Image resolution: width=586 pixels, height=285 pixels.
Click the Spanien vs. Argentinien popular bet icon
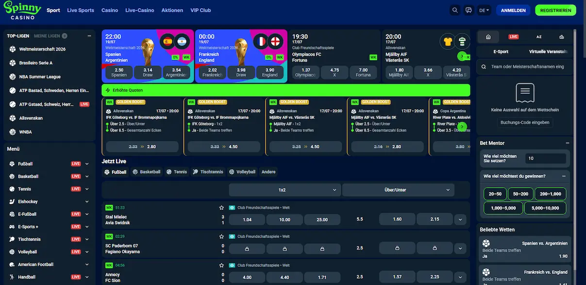point(486,243)
